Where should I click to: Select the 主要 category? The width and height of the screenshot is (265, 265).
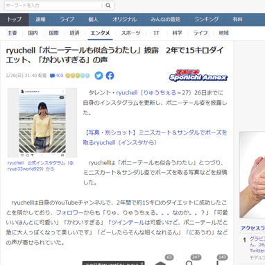click(x=12, y=33)
